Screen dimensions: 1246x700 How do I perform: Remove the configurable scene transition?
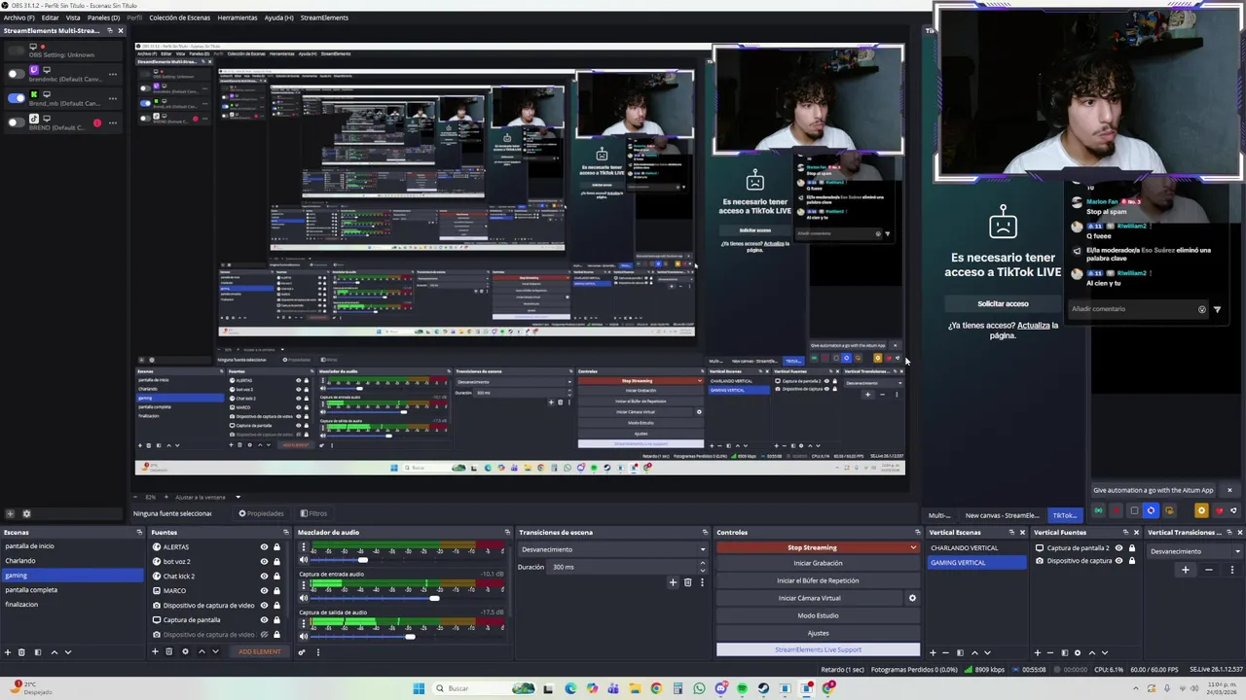[x=687, y=582]
